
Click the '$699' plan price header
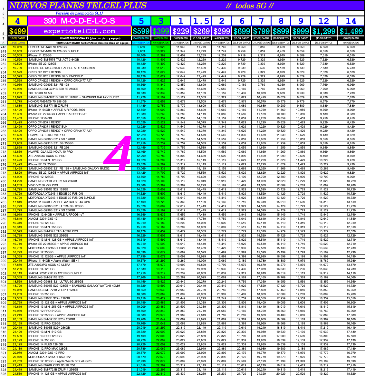point(242,31)
